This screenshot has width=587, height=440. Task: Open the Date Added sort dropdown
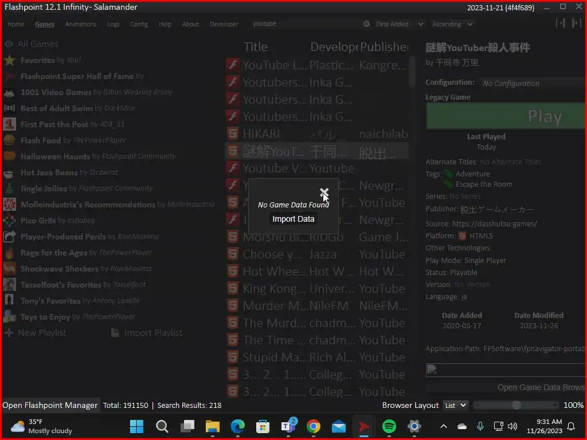point(399,24)
